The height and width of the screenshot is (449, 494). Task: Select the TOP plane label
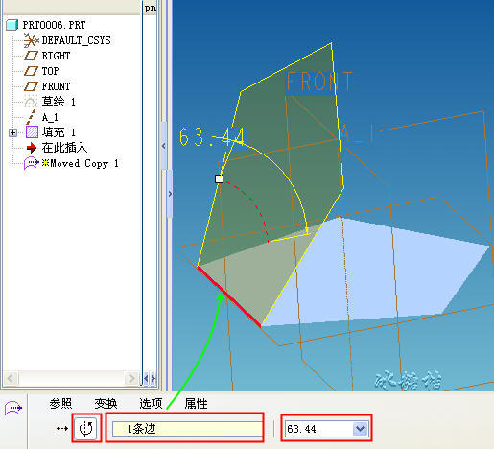[x=50, y=71]
